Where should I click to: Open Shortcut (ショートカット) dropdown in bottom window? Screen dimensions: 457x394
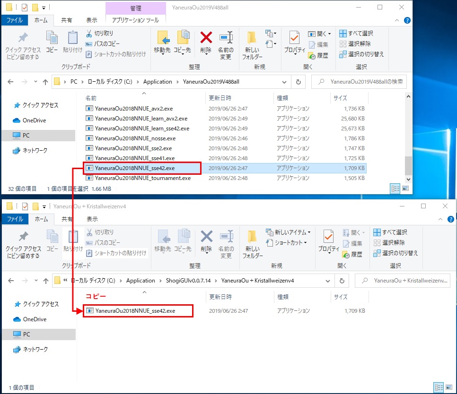(x=286, y=243)
